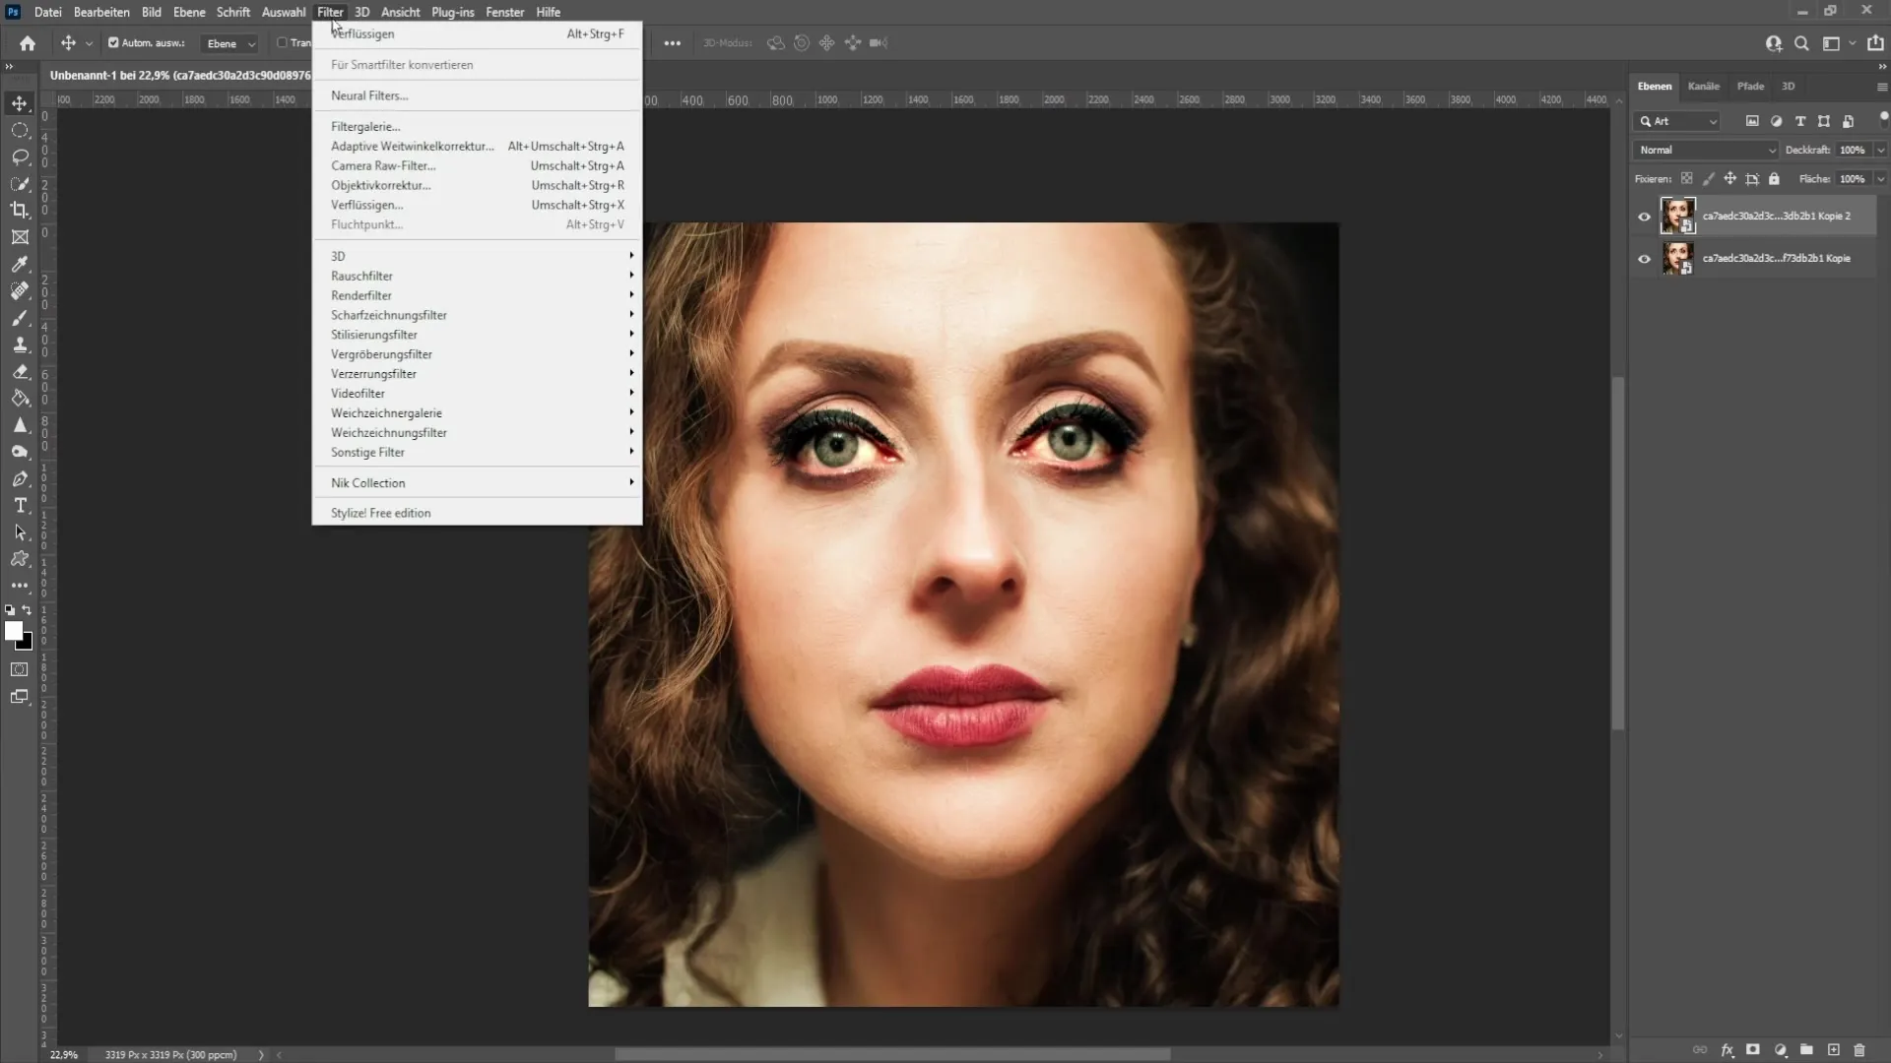Open layers panel menu hamburger

[1882, 87]
